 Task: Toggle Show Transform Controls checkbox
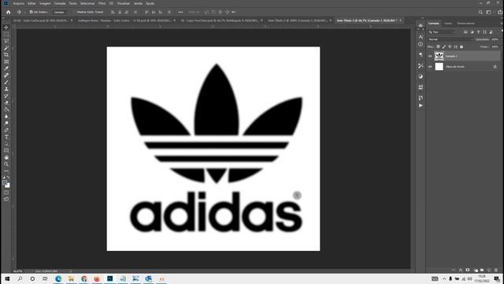[x=75, y=12]
